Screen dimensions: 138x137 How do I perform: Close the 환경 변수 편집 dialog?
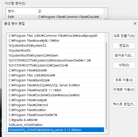(135, 23)
